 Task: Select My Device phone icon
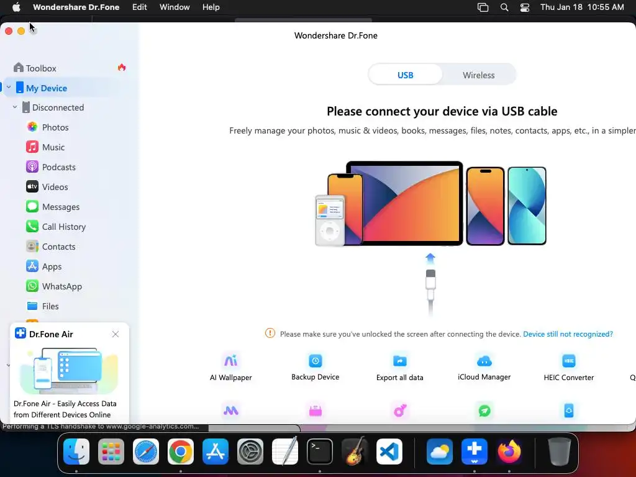click(x=19, y=88)
